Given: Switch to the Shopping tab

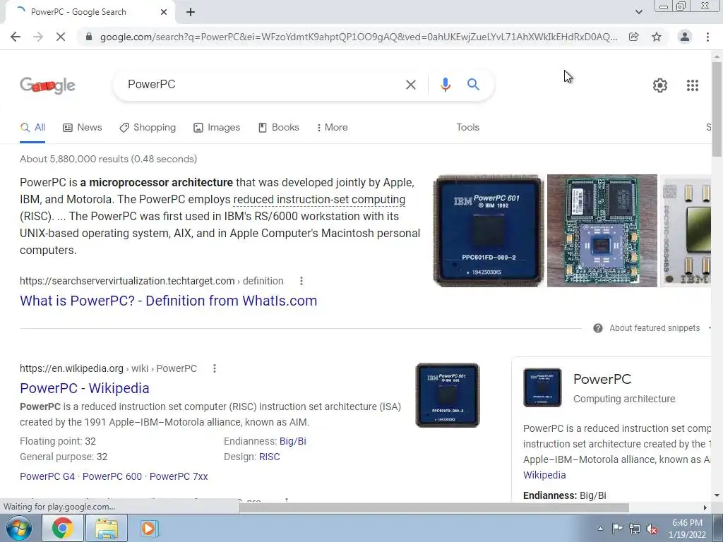Looking at the screenshot, I should pos(148,128).
